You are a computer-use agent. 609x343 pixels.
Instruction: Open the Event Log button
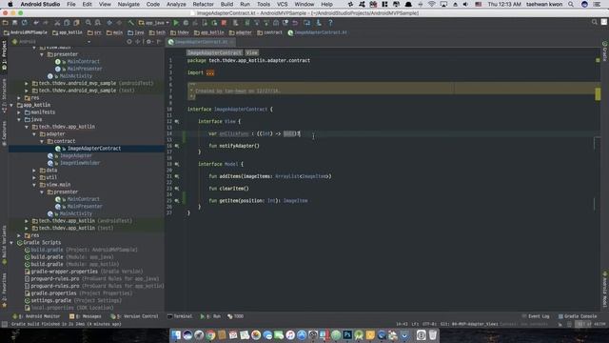536,316
